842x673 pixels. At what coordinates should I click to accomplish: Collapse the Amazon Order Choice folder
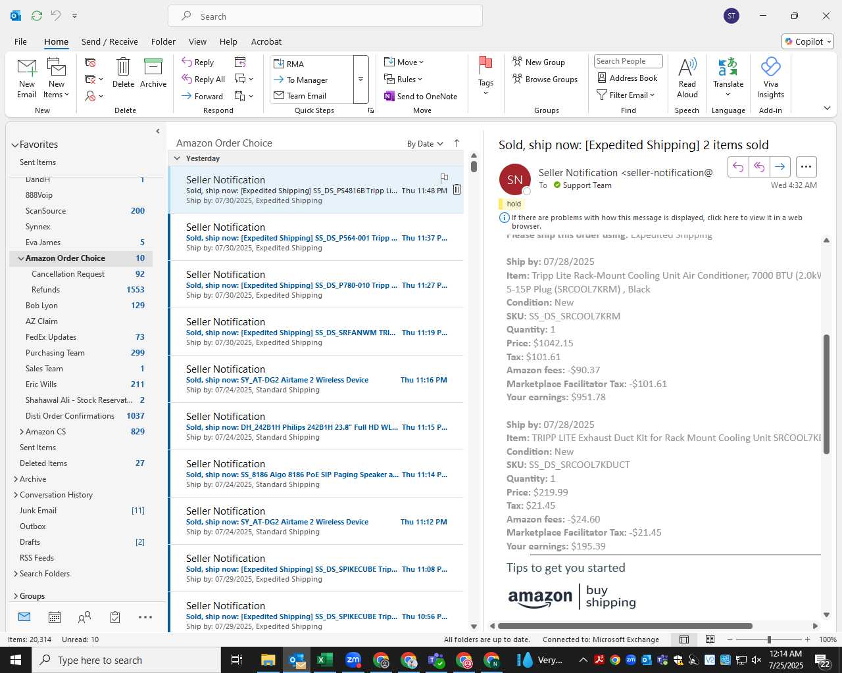coord(21,258)
